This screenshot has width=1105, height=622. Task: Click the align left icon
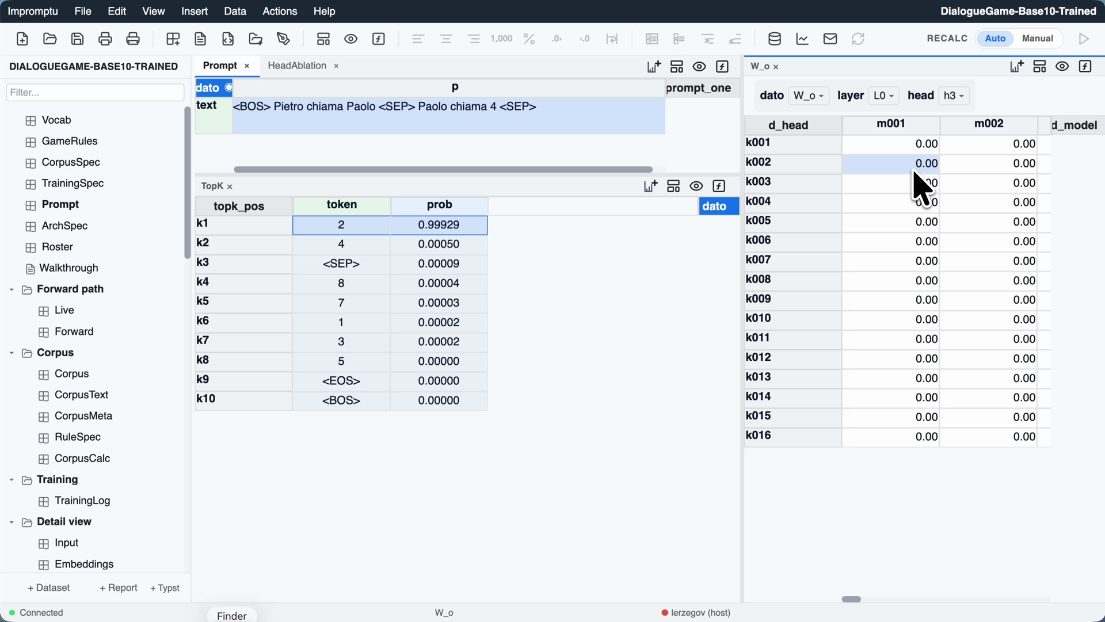pyautogui.click(x=418, y=39)
